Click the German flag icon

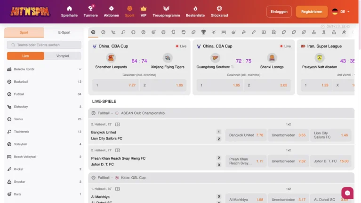pyautogui.click(x=335, y=11)
